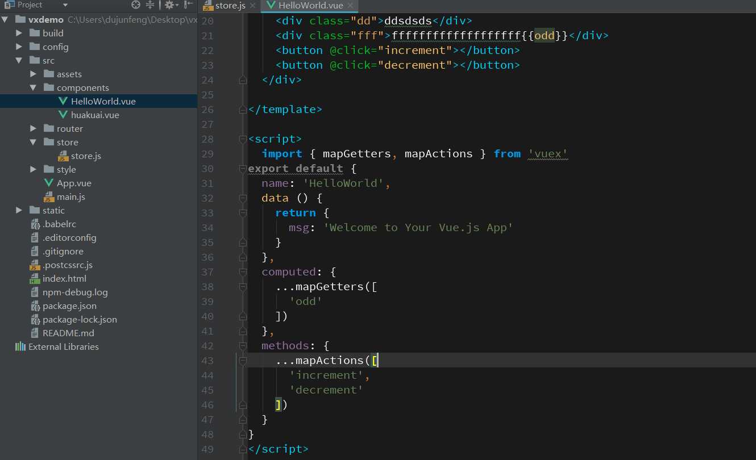The height and width of the screenshot is (460, 756).
Task: Fold the template block at line 26
Action: pos(243,109)
